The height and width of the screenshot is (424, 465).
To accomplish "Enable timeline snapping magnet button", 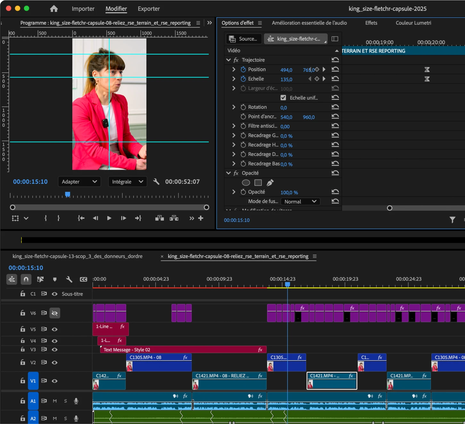I will [26, 279].
